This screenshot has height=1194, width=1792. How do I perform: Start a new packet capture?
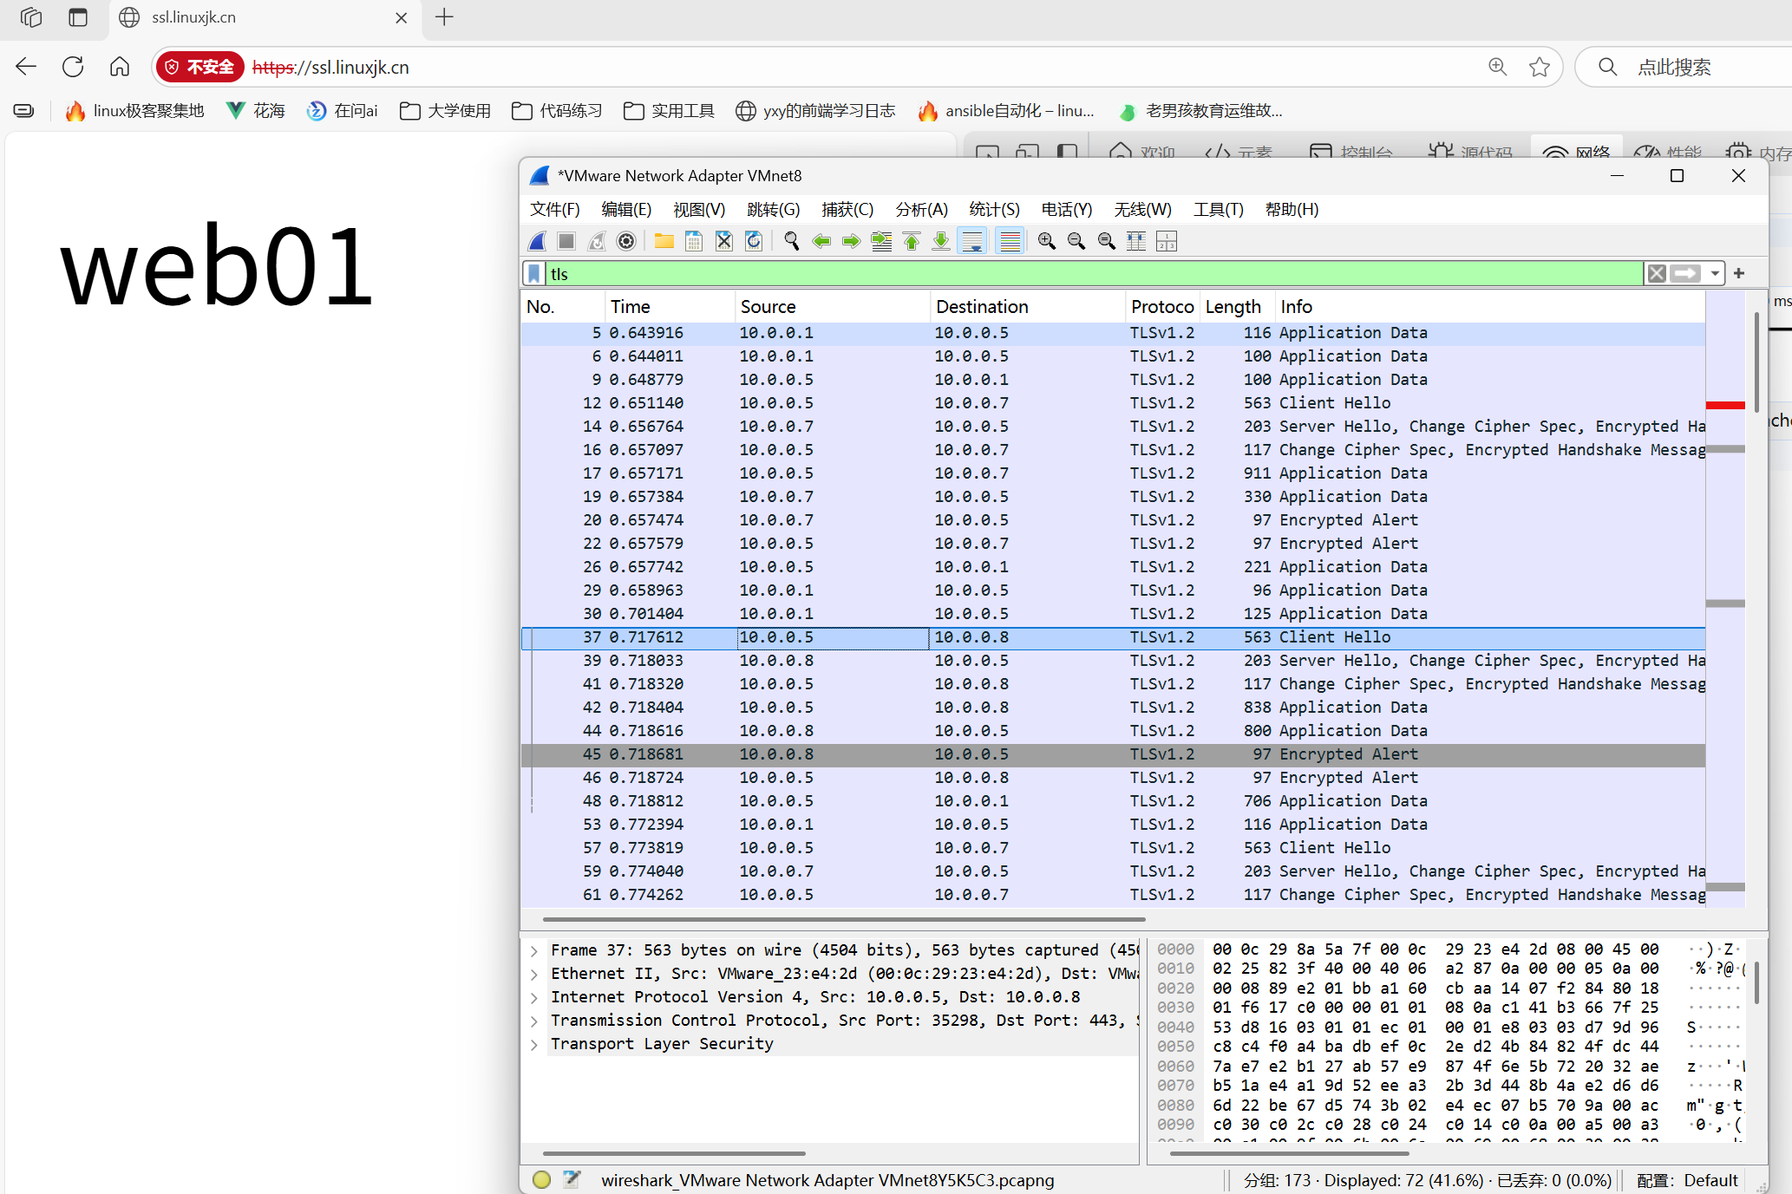[538, 241]
